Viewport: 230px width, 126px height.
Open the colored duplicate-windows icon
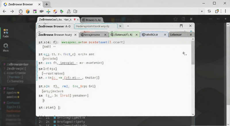217,11
